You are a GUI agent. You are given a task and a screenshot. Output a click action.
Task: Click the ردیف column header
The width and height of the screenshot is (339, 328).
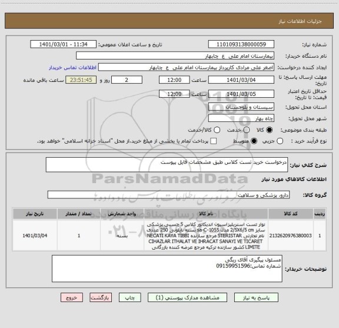pyautogui.click(x=320, y=214)
